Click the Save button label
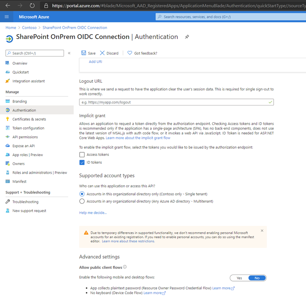Viewport: 306px width, 296px height. click(x=91, y=53)
